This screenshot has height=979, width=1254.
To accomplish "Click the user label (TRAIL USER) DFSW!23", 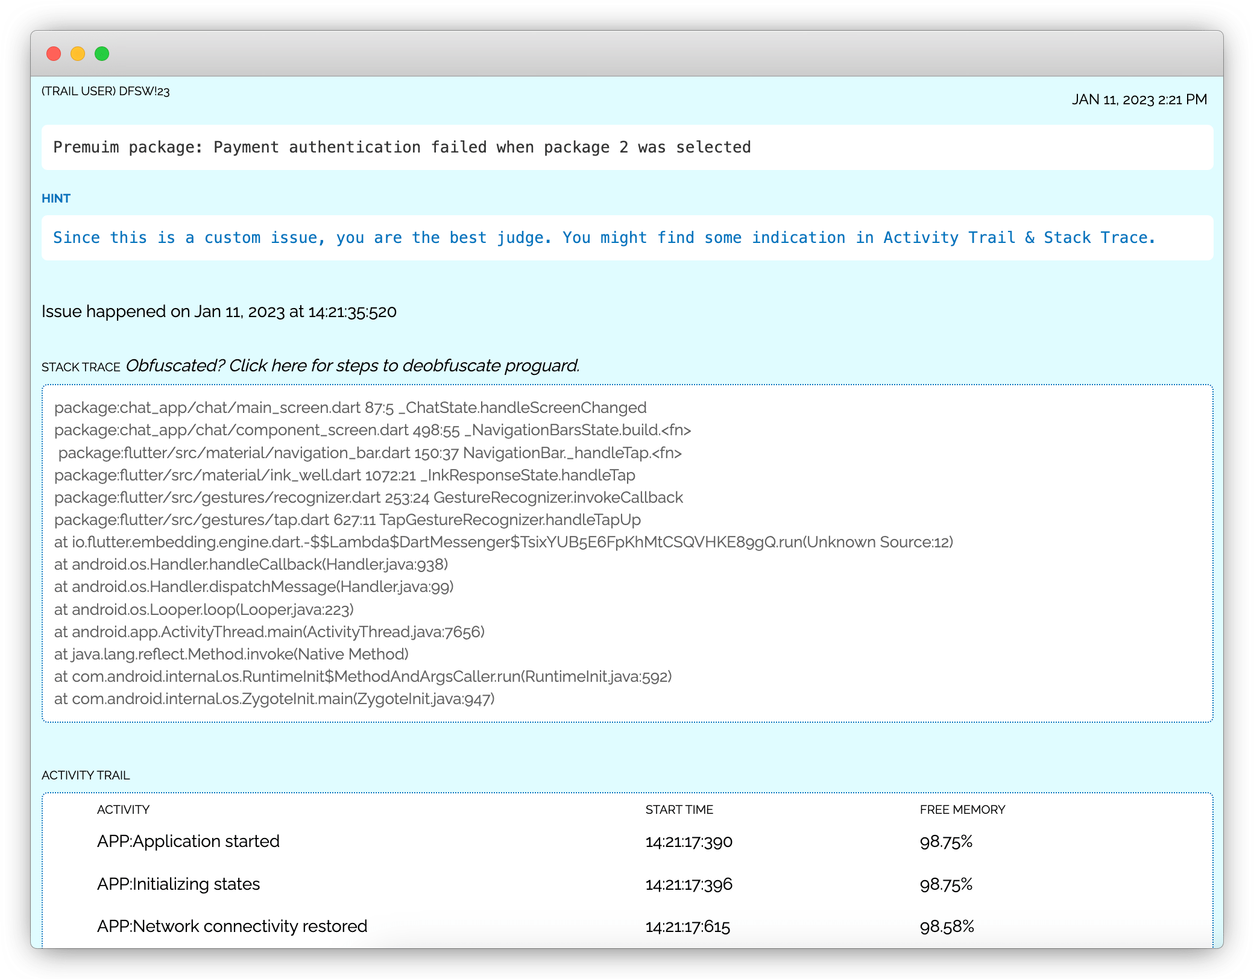I will click(x=106, y=92).
